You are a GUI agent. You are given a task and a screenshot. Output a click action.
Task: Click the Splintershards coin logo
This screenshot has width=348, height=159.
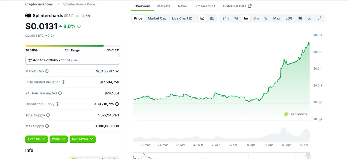pyautogui.click(x=28, y=15)
